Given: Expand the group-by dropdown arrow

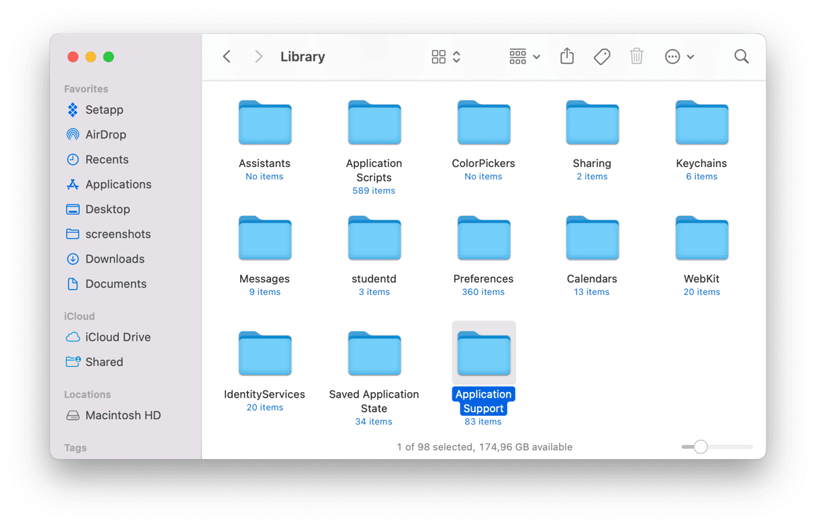Looking at the screenshot, I should pos(536,58).
